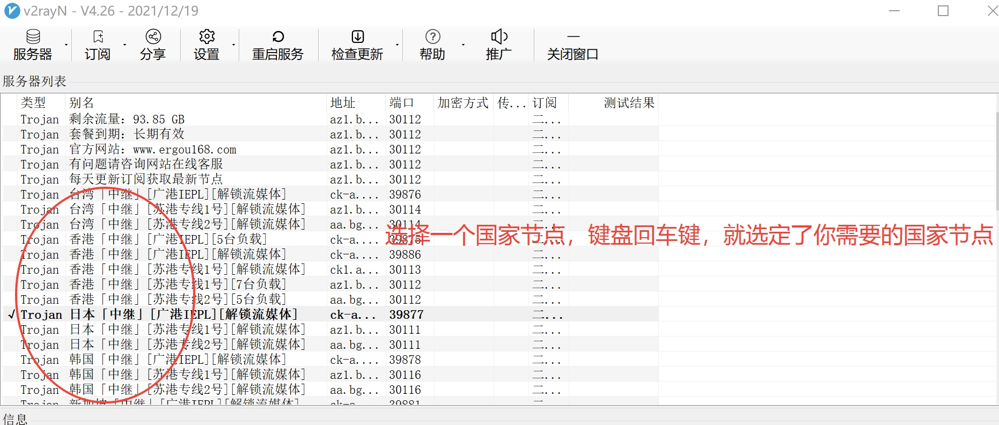
Task: Select the 套餐到期: 长期有效 row
Action: (x=330, y=134)
